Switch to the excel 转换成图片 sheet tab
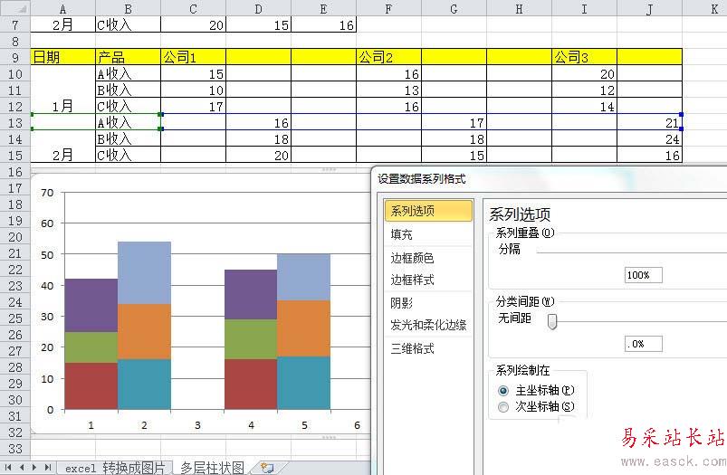Image resolution: width=727 pixels, height=475 pixels. (x=114, y=468)
